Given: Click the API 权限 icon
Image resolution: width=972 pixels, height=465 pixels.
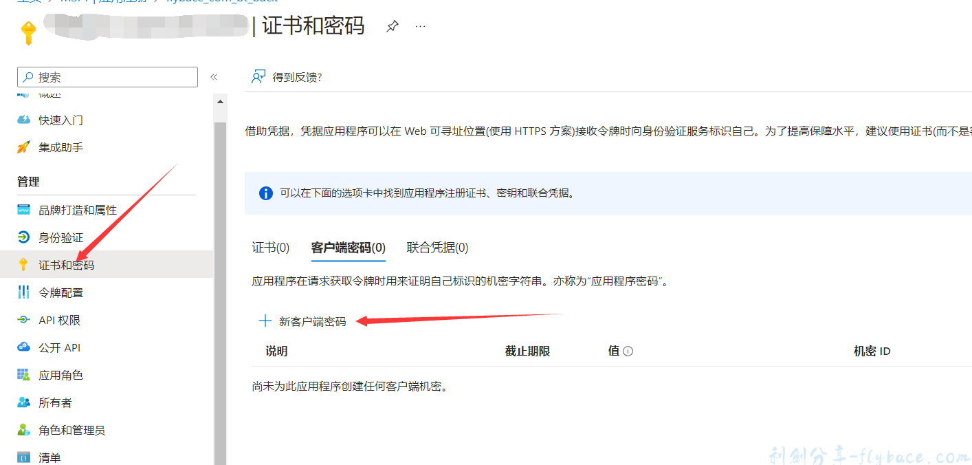Looking at the screenshot, I should [24, 320].
